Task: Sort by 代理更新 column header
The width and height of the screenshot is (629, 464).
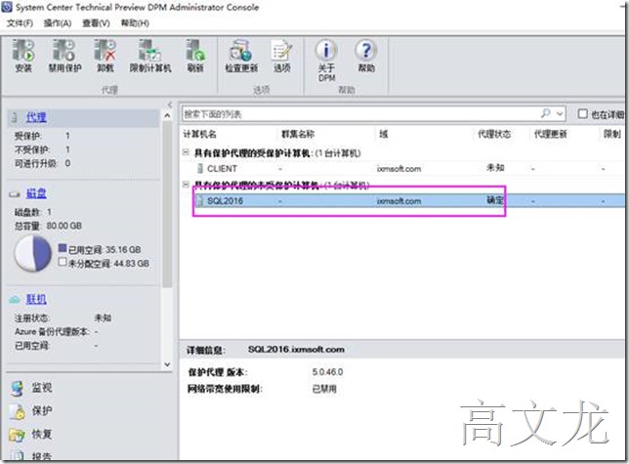Action: pyautogui.click(x=551, y=134)
